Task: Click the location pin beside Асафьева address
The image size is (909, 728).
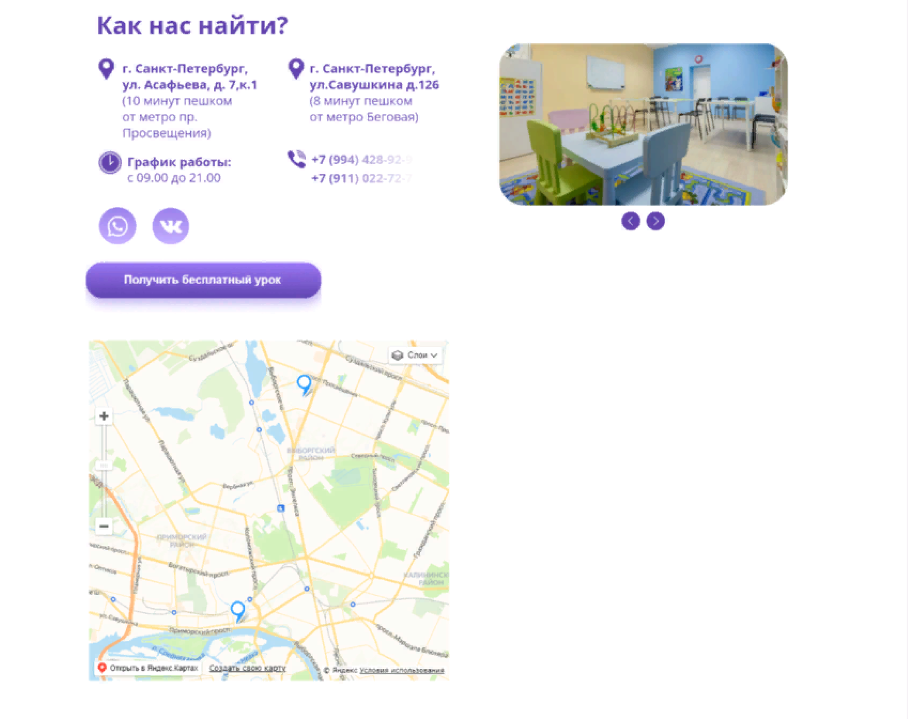Action: 107,69
